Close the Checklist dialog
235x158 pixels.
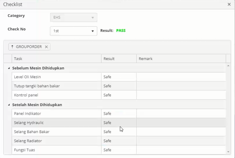point(229,4)
